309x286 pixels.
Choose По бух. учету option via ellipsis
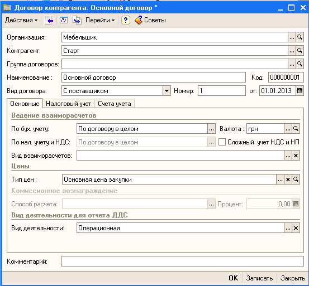coord(211,129)
